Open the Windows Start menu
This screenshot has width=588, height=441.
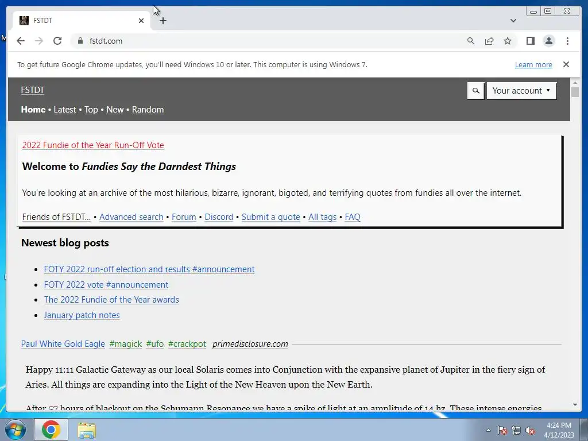point(15,430)
